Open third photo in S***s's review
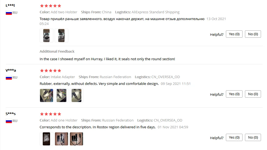The height and width of the screenshot is (150, 267). tap(76, 139)
